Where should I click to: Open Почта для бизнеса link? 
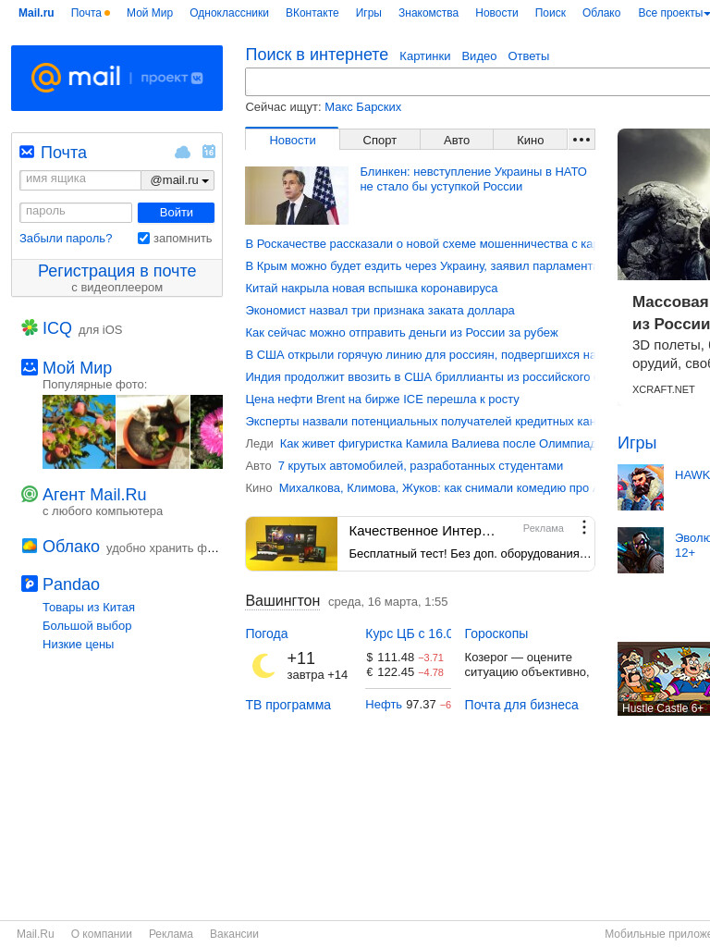[x=521, y=705]
